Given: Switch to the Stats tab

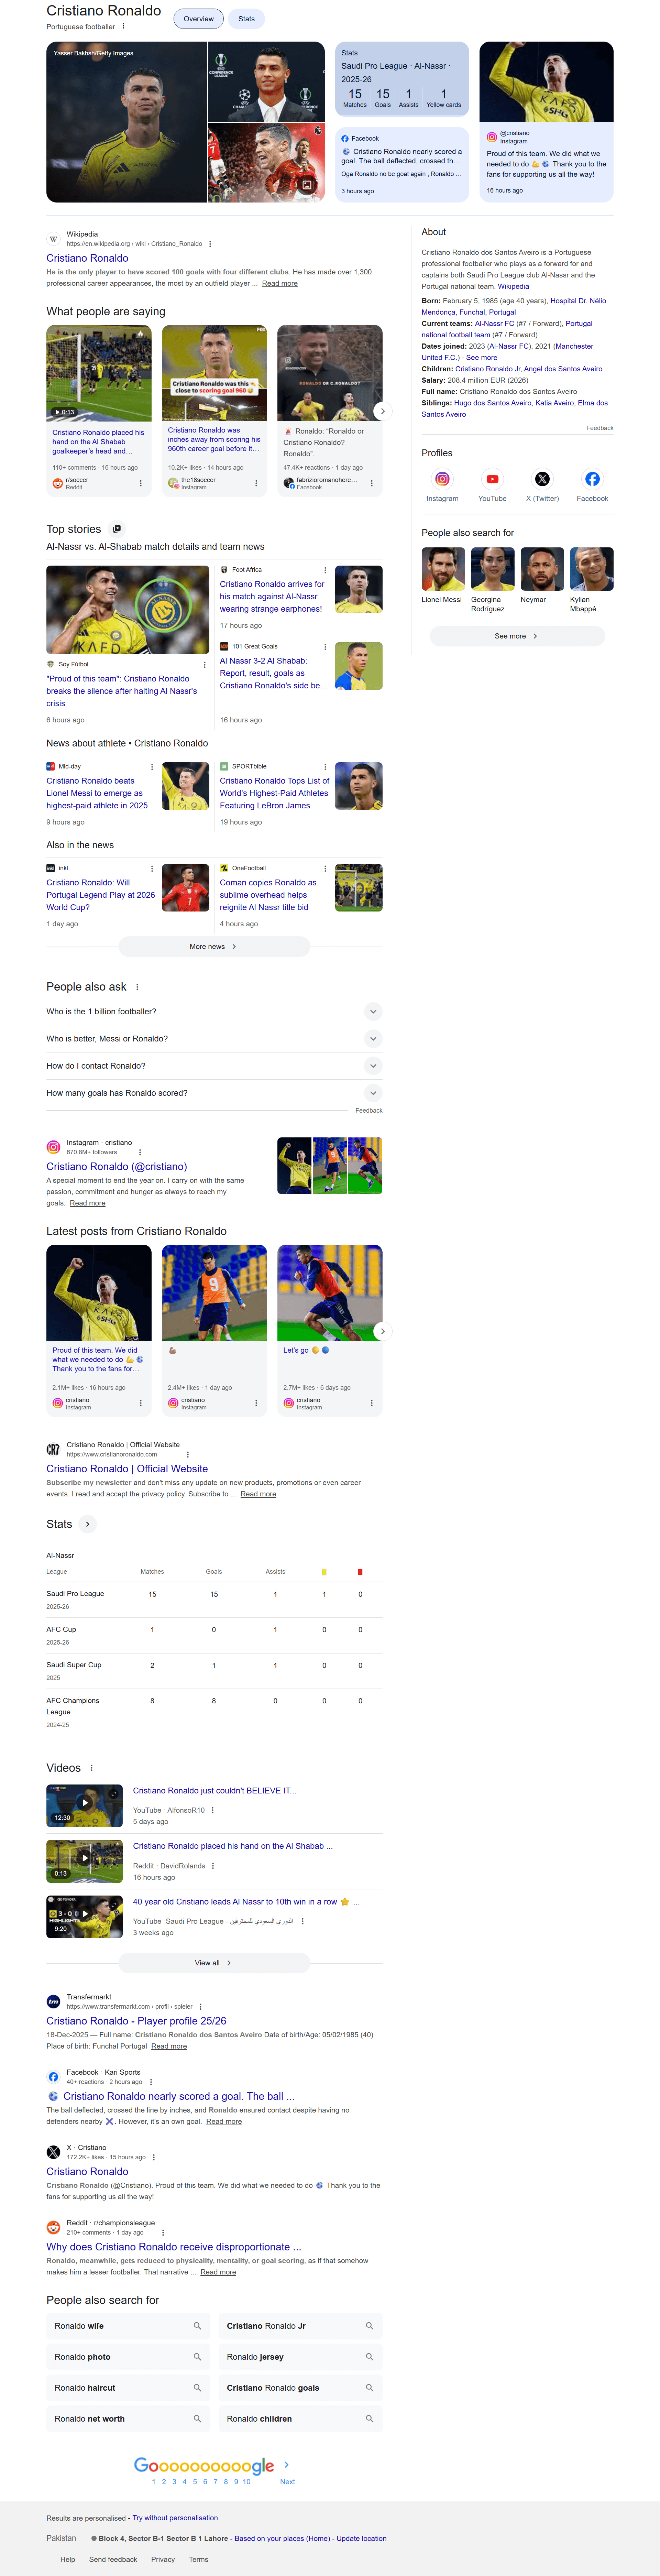Looking at the screenshot, I should click(246, 19).
